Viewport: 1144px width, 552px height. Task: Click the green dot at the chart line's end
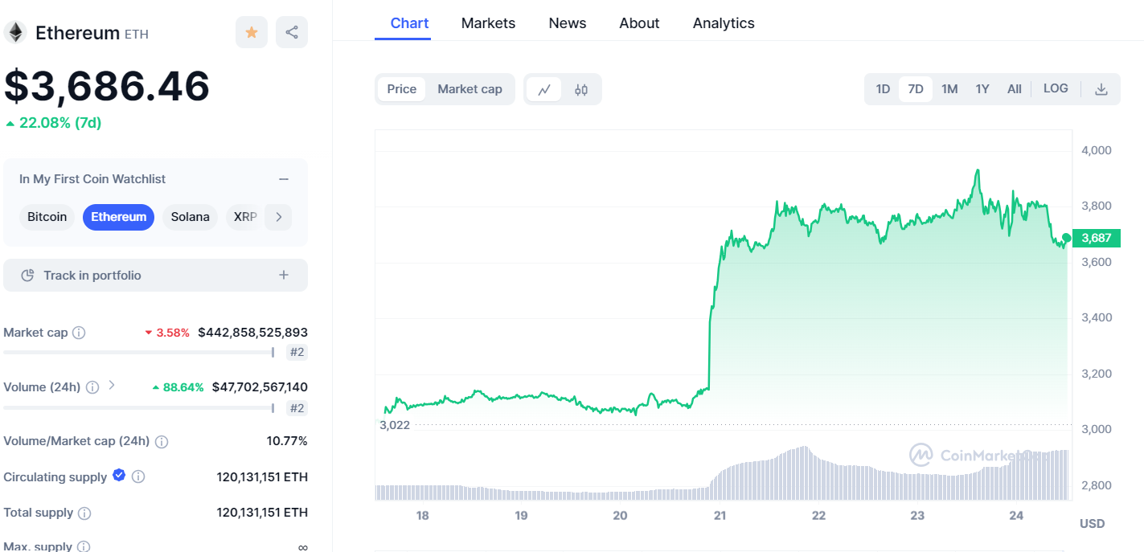pyautogui.click(x=1067, y=238)
